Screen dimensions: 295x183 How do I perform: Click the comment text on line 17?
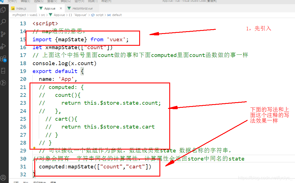140,55
